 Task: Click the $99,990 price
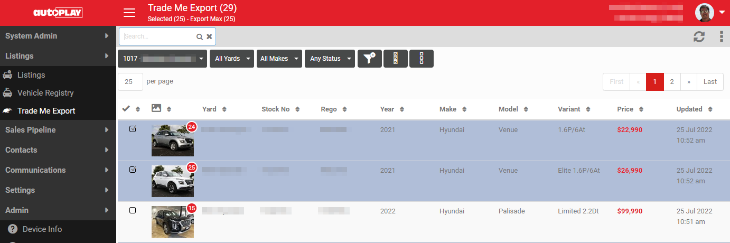[630, 211]
